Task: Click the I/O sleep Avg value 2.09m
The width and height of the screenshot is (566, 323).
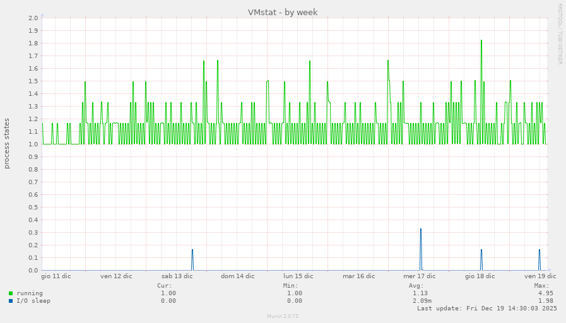Action: [422, 301]
